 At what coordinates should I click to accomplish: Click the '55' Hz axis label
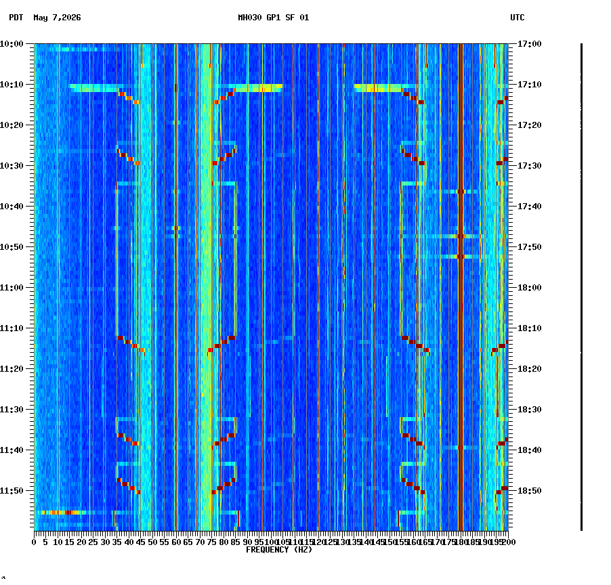click(x=165, y=542)
